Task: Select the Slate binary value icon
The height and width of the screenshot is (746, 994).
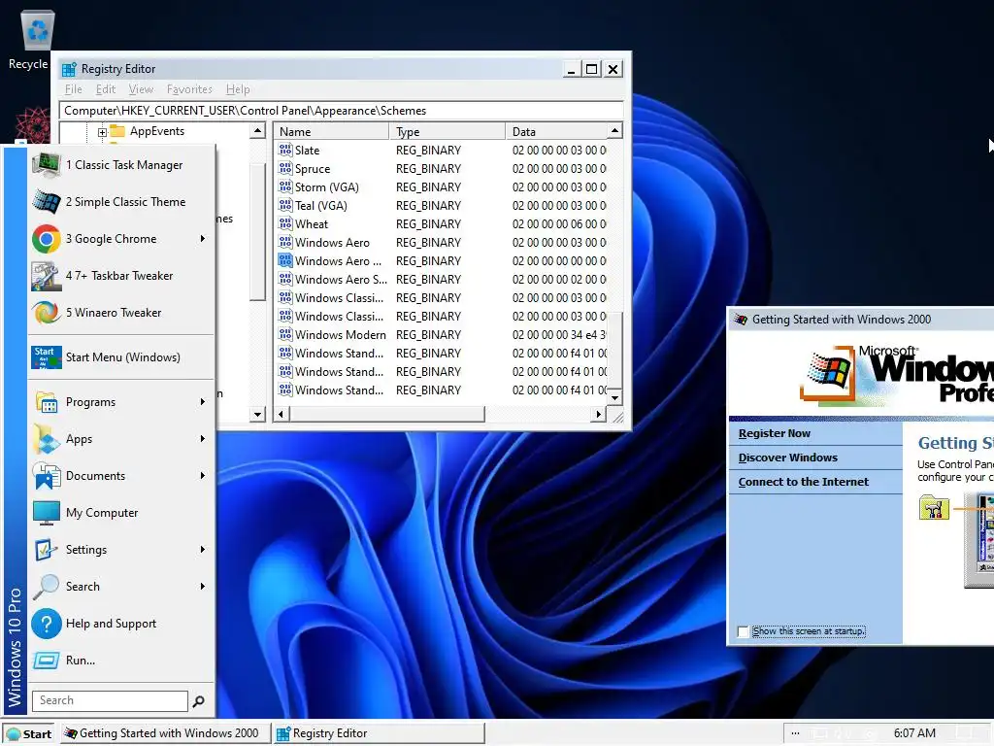Action: click(x=285, y=151)
